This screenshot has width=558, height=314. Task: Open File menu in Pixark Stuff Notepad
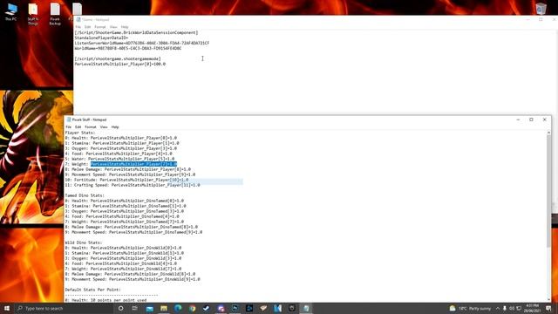pyautogui.click(x=68, y=126)
